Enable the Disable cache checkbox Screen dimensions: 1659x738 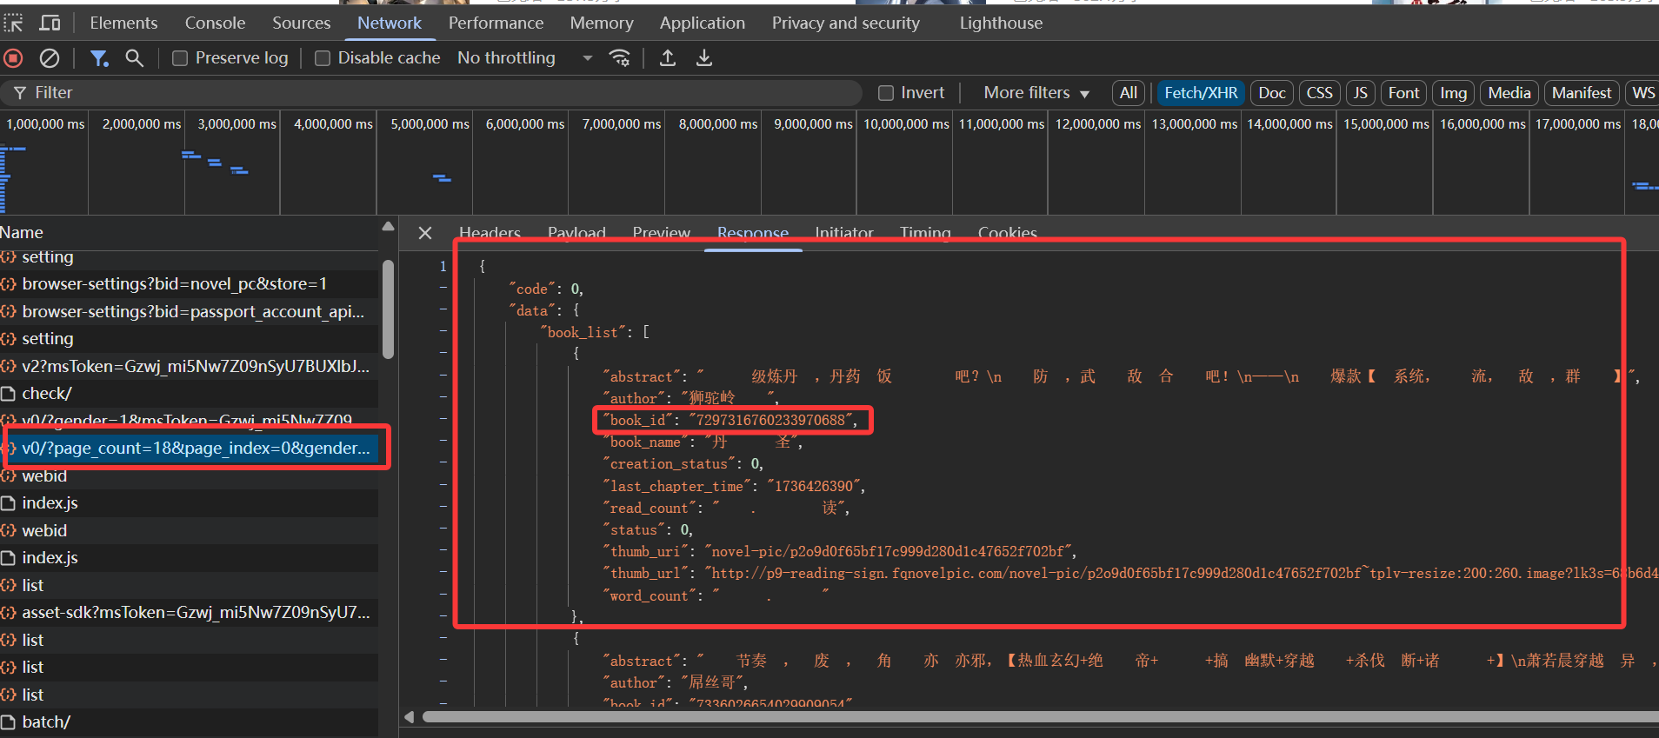tap(323, 58)
